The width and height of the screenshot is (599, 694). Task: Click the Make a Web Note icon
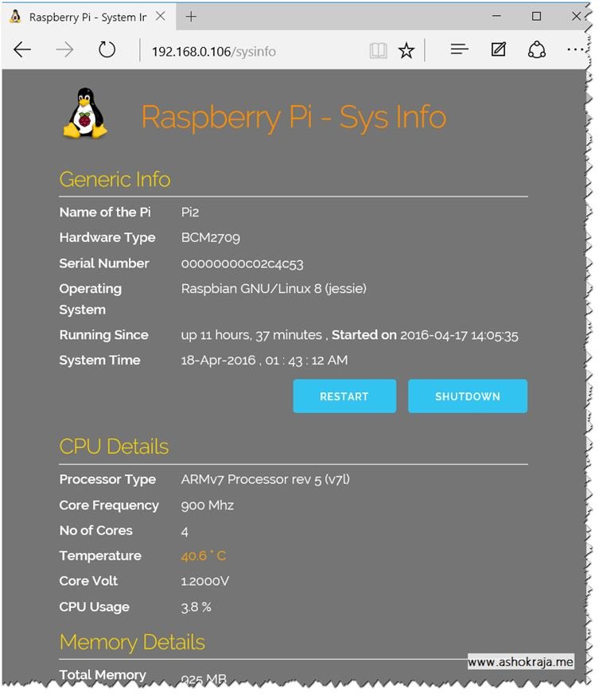(x=499, y=49)
